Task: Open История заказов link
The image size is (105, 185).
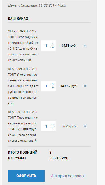Action: [x=67, y=176]
